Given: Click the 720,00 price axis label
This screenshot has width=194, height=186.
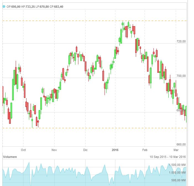Looking at the screenshot, I should pyautogui.click(x=181, y=41).
